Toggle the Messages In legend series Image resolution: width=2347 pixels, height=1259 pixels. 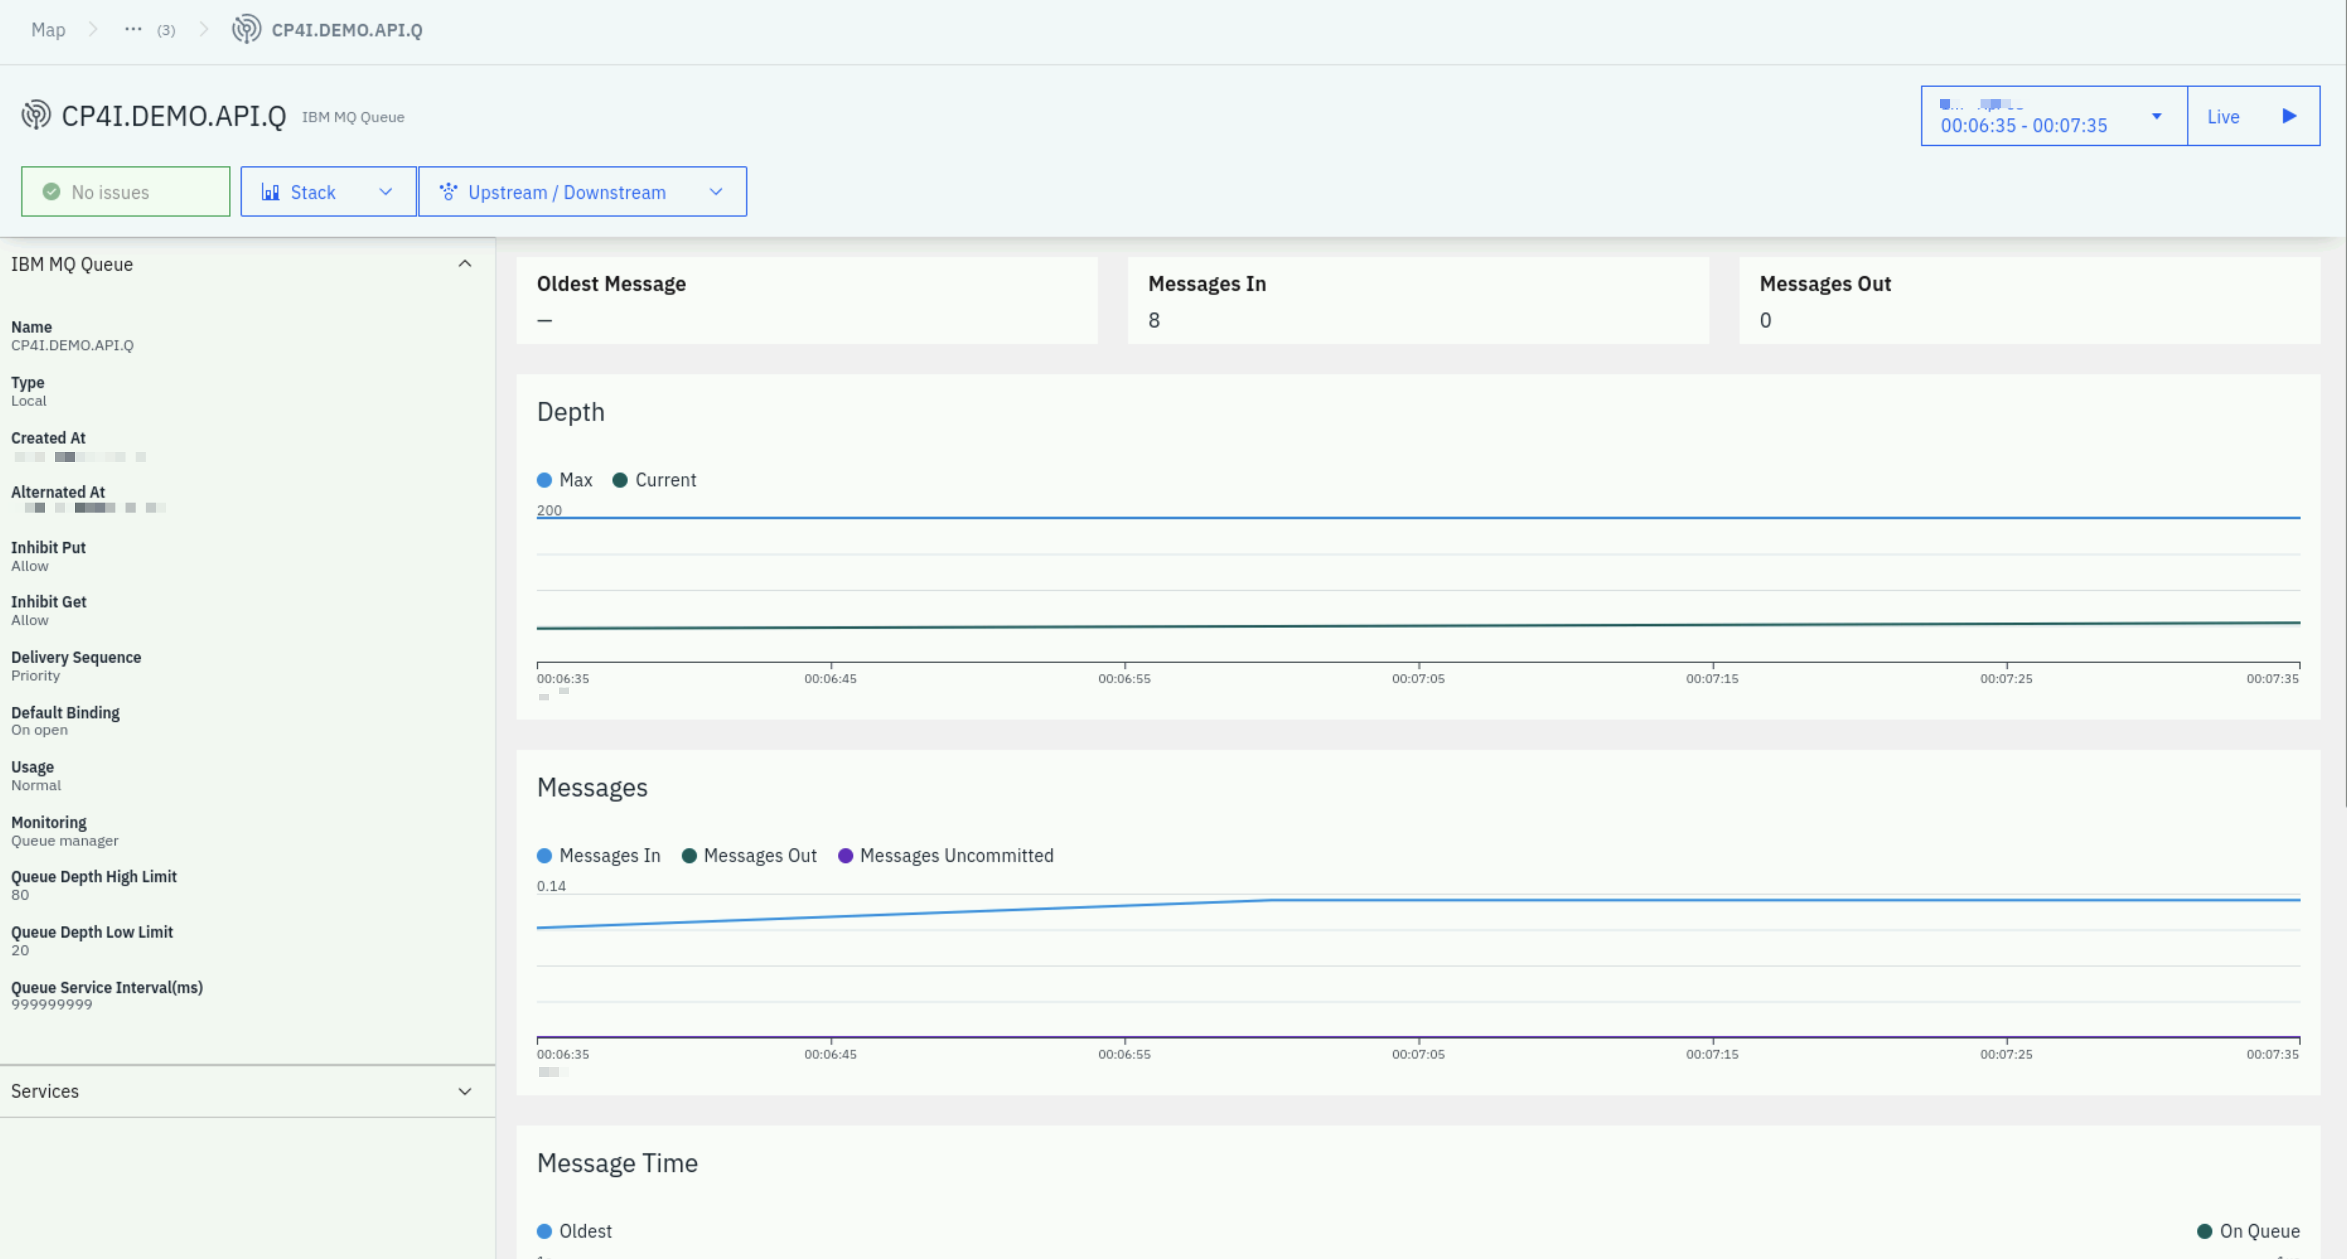click(x=598, y=855)
